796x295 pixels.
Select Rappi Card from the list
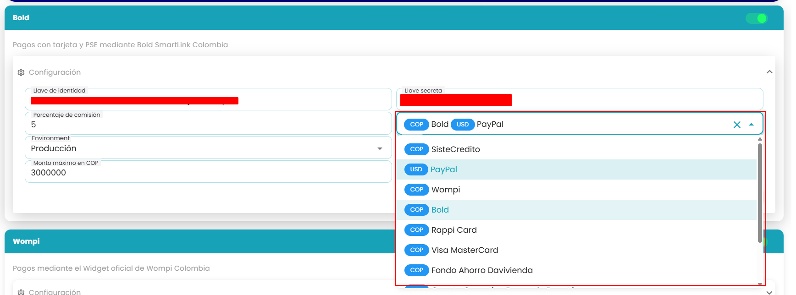pyautogui.click(x=576, y=230)
